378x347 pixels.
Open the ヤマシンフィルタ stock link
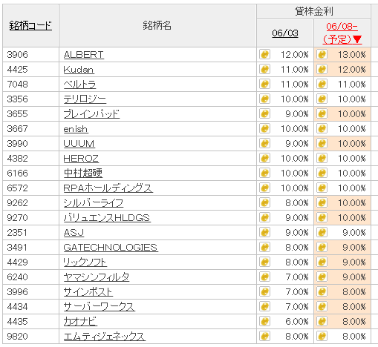(97, 277)
